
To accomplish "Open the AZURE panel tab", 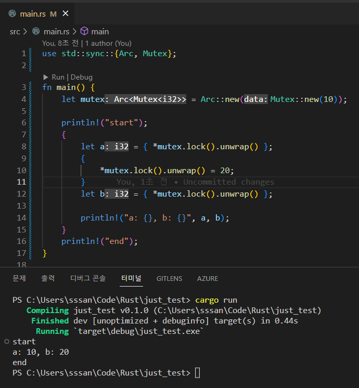I will (x=207, y=278).
